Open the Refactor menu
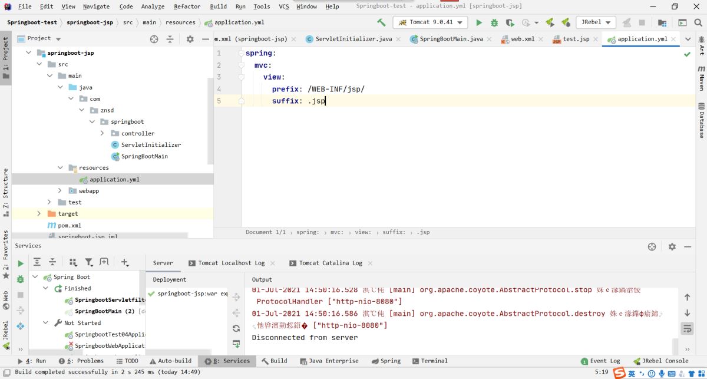The image size is (707, 379). coord(187,6)
